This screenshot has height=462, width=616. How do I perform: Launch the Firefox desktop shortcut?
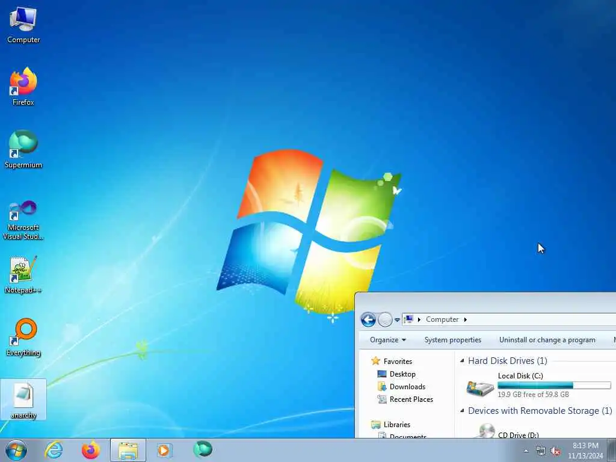coord(23,87)
